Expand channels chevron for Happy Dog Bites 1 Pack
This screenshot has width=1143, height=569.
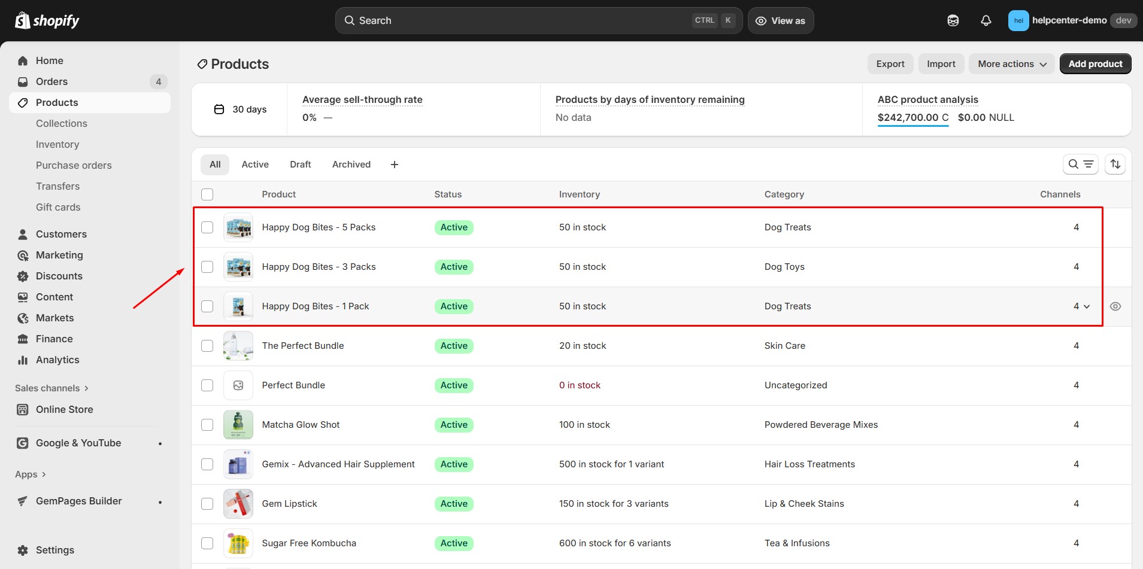1087,306
